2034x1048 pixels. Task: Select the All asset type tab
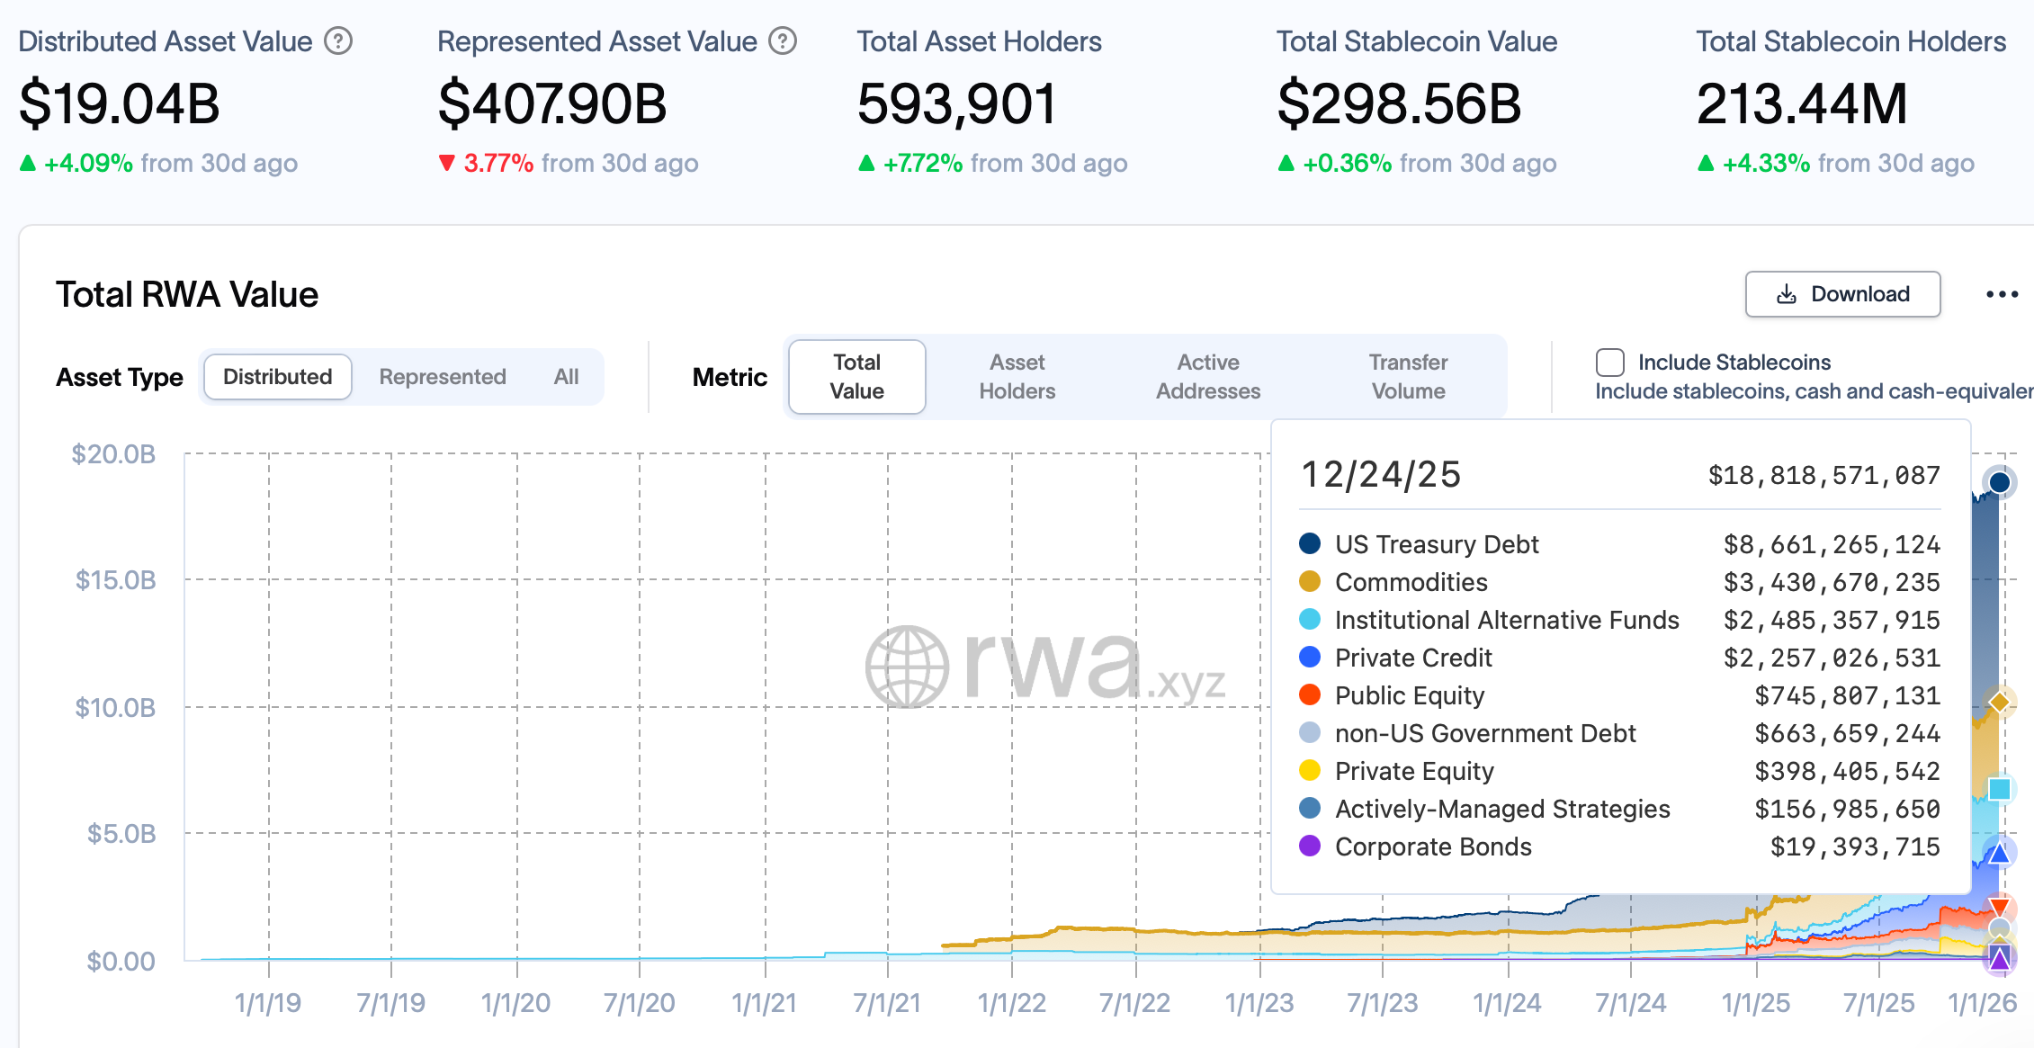pos(566,376)
